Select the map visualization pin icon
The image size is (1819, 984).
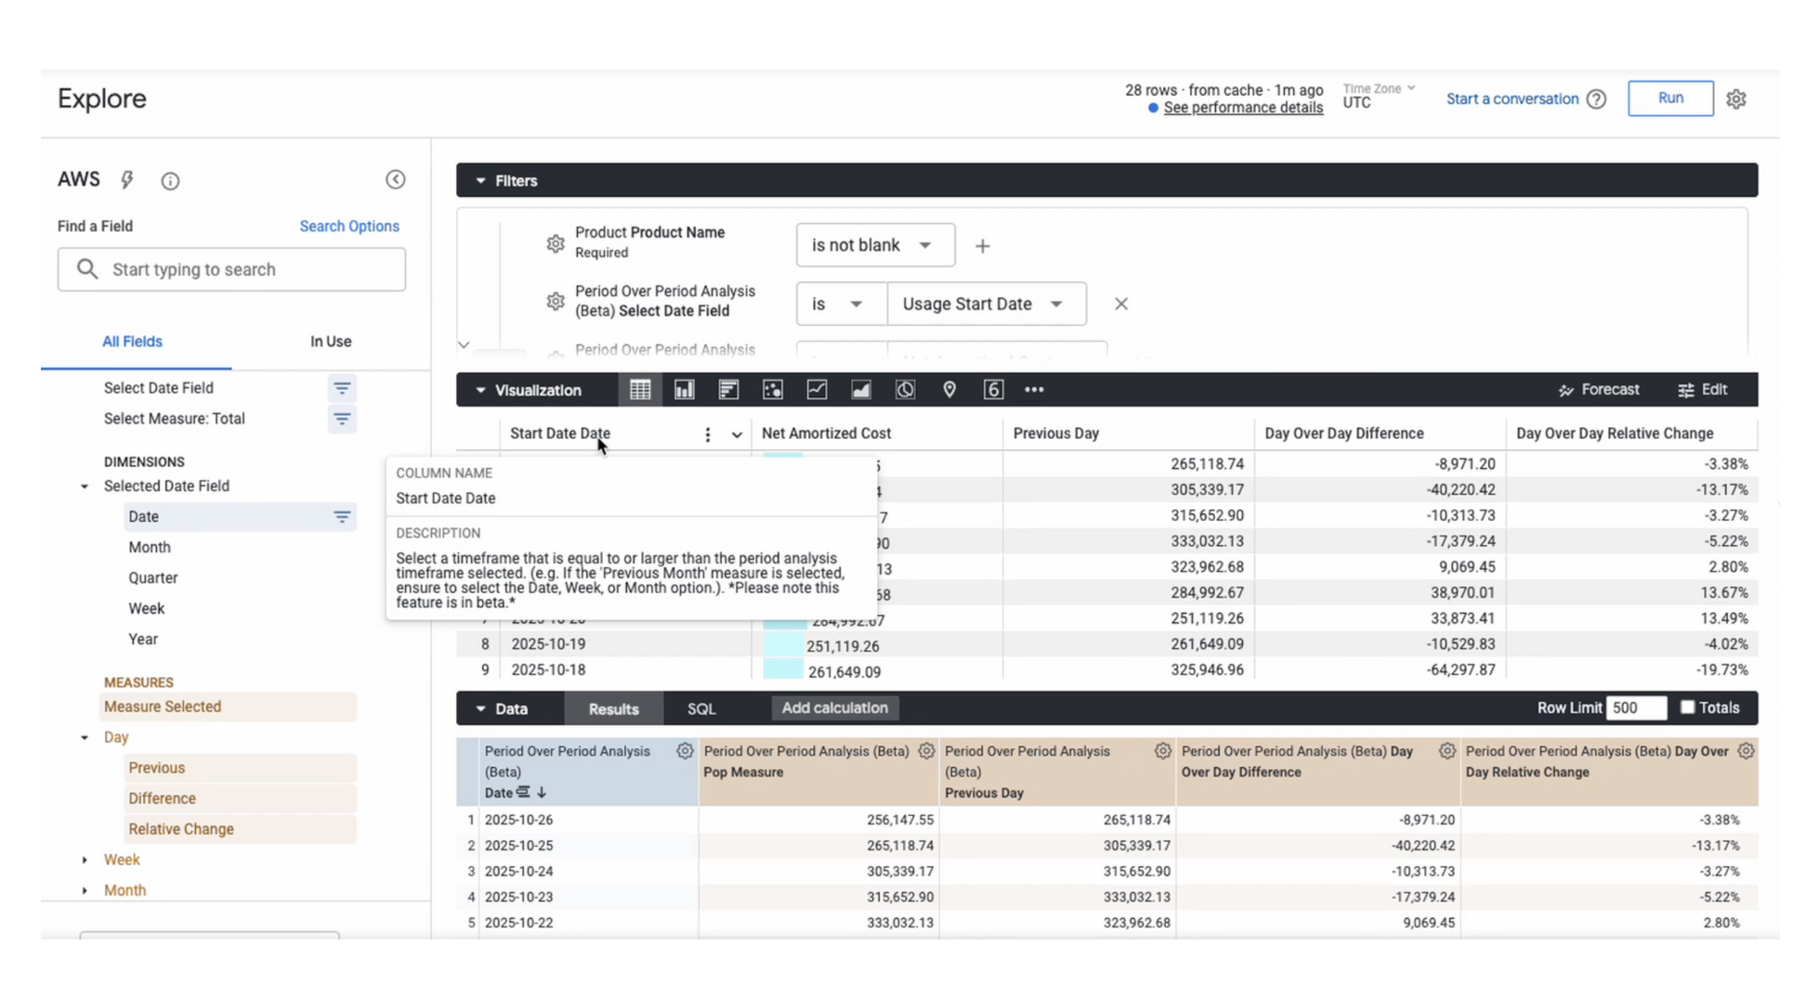pos(949,390)
